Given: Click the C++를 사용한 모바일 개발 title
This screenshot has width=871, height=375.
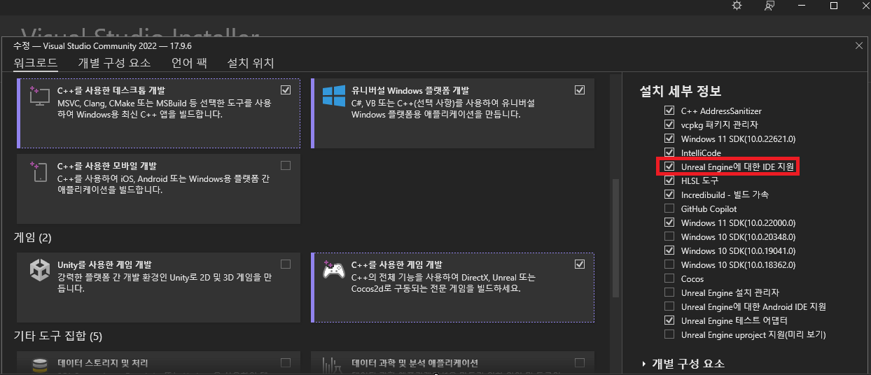Looking at the screenshot, I should (x=107, y=166).
